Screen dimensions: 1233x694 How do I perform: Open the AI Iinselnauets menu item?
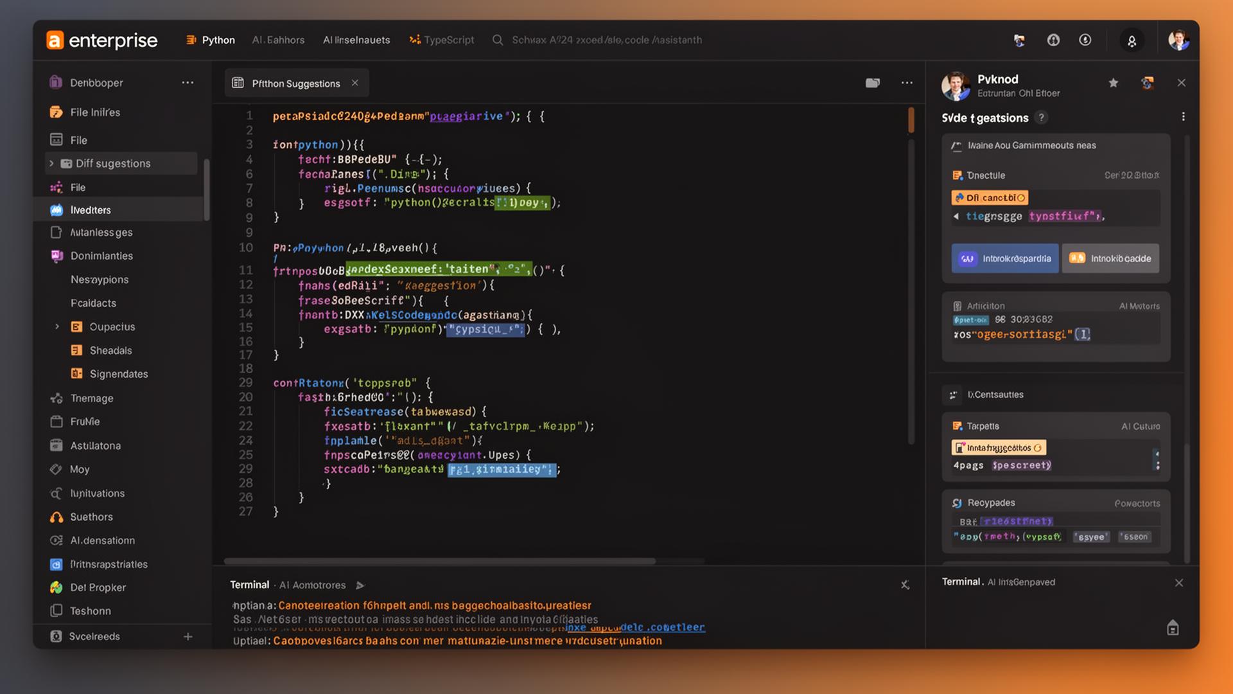pyautogui.click(x=356, y=40)
